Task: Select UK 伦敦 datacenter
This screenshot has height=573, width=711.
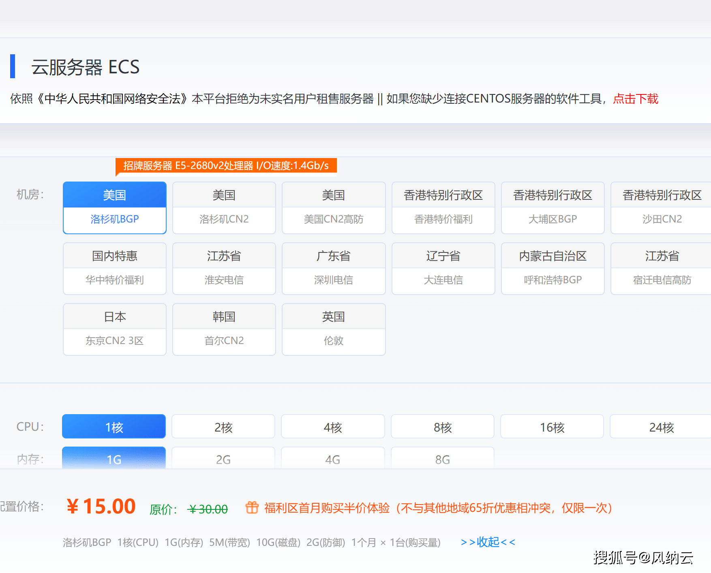Action: (x=334, y=329)
